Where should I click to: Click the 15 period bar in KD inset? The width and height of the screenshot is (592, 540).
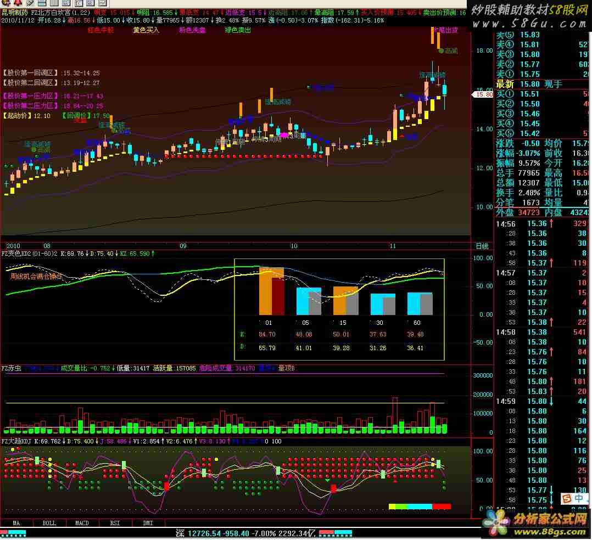pos(346,301)
